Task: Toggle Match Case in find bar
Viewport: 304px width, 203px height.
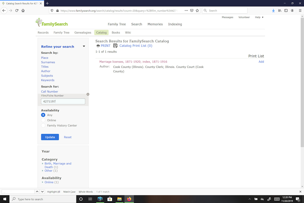Action: (x=69, y=192)
